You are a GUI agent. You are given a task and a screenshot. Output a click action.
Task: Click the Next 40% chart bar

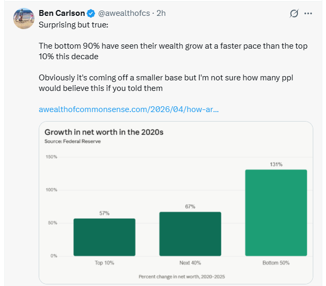(x=190, y=234)
